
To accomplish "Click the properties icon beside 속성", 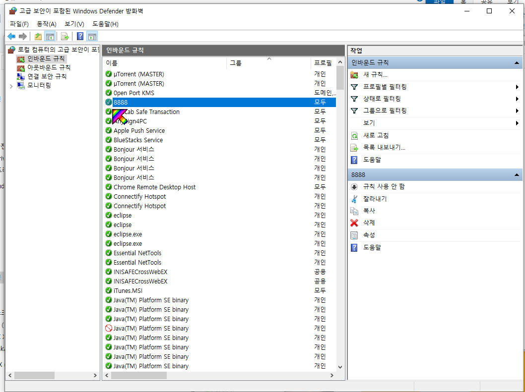I will (x=354, y=235).
